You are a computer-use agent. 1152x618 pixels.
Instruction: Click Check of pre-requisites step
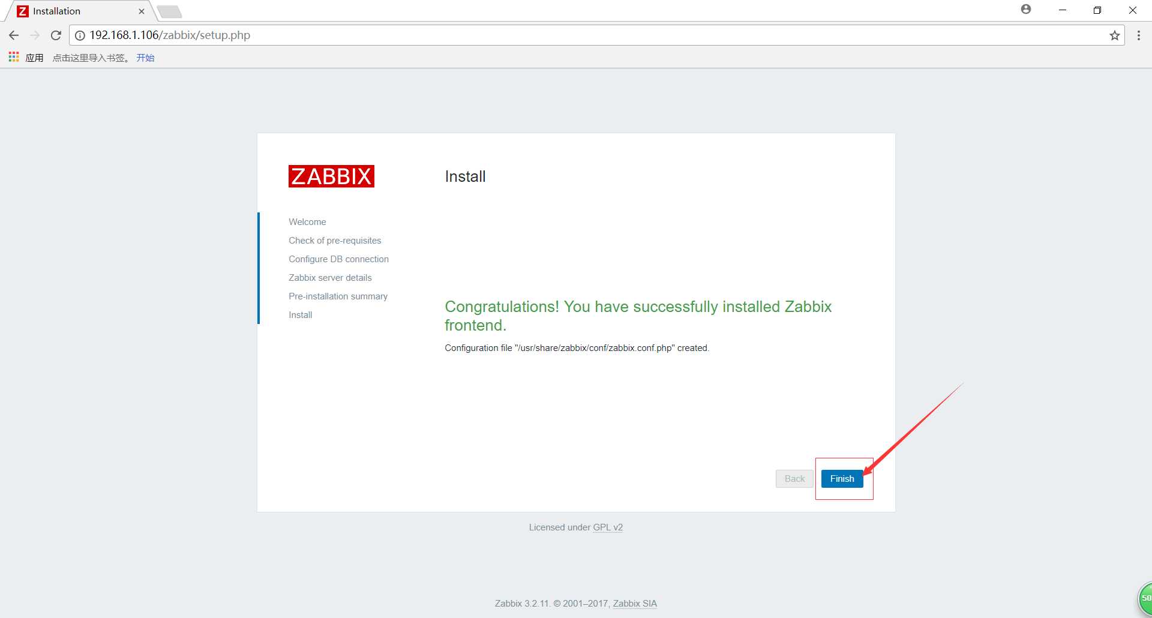pyautogui.click(x=335, y=241)
